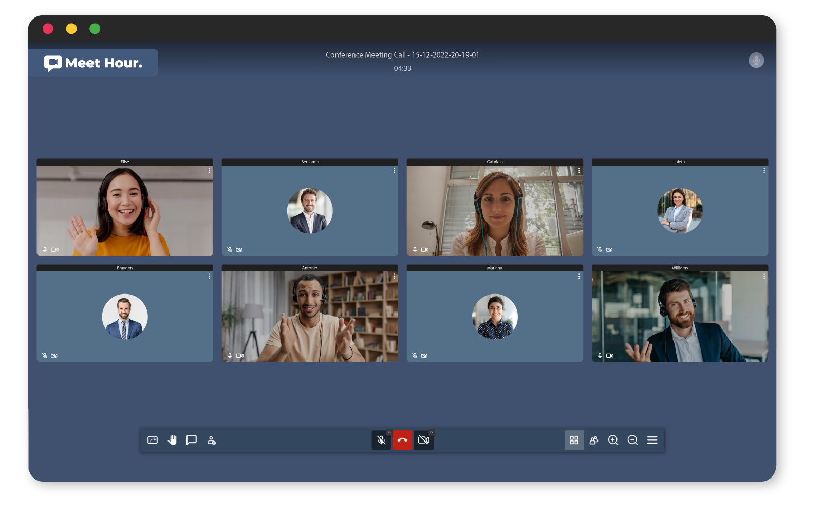This screenshot has height=514, width=822.
Task: Select Antonio's video thumbnail
Action: click(x=310, y=317)
